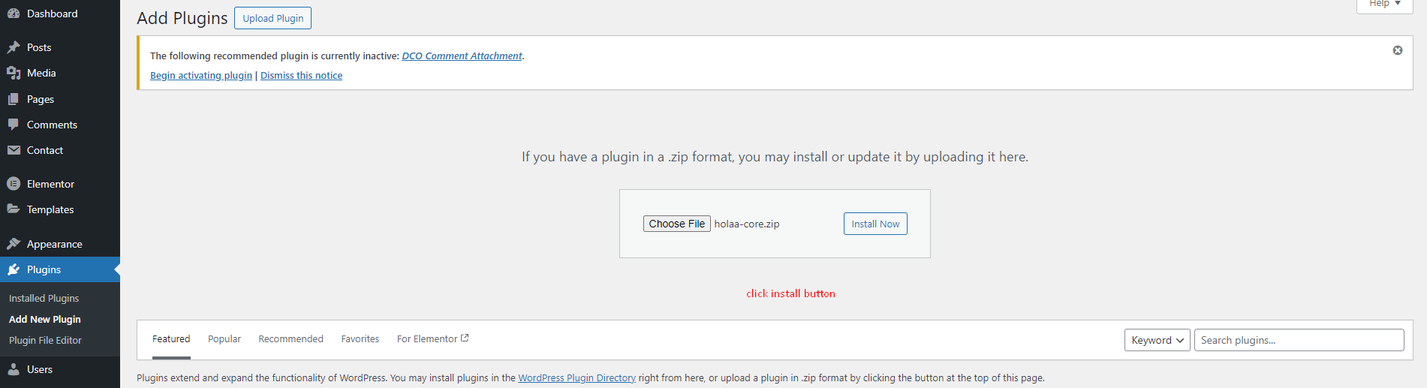
Task: Expand the Help dropdown tab
Action: coord(1384,5)
